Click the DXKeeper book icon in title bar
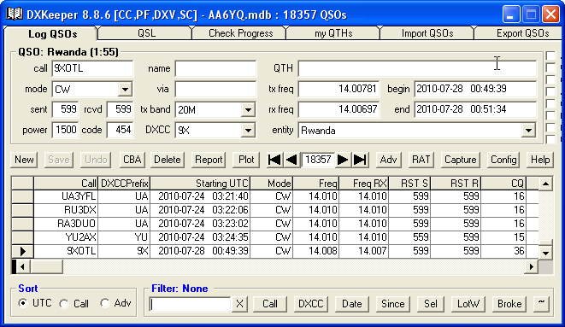Screen dimensions: 565x327 [15, 15]
